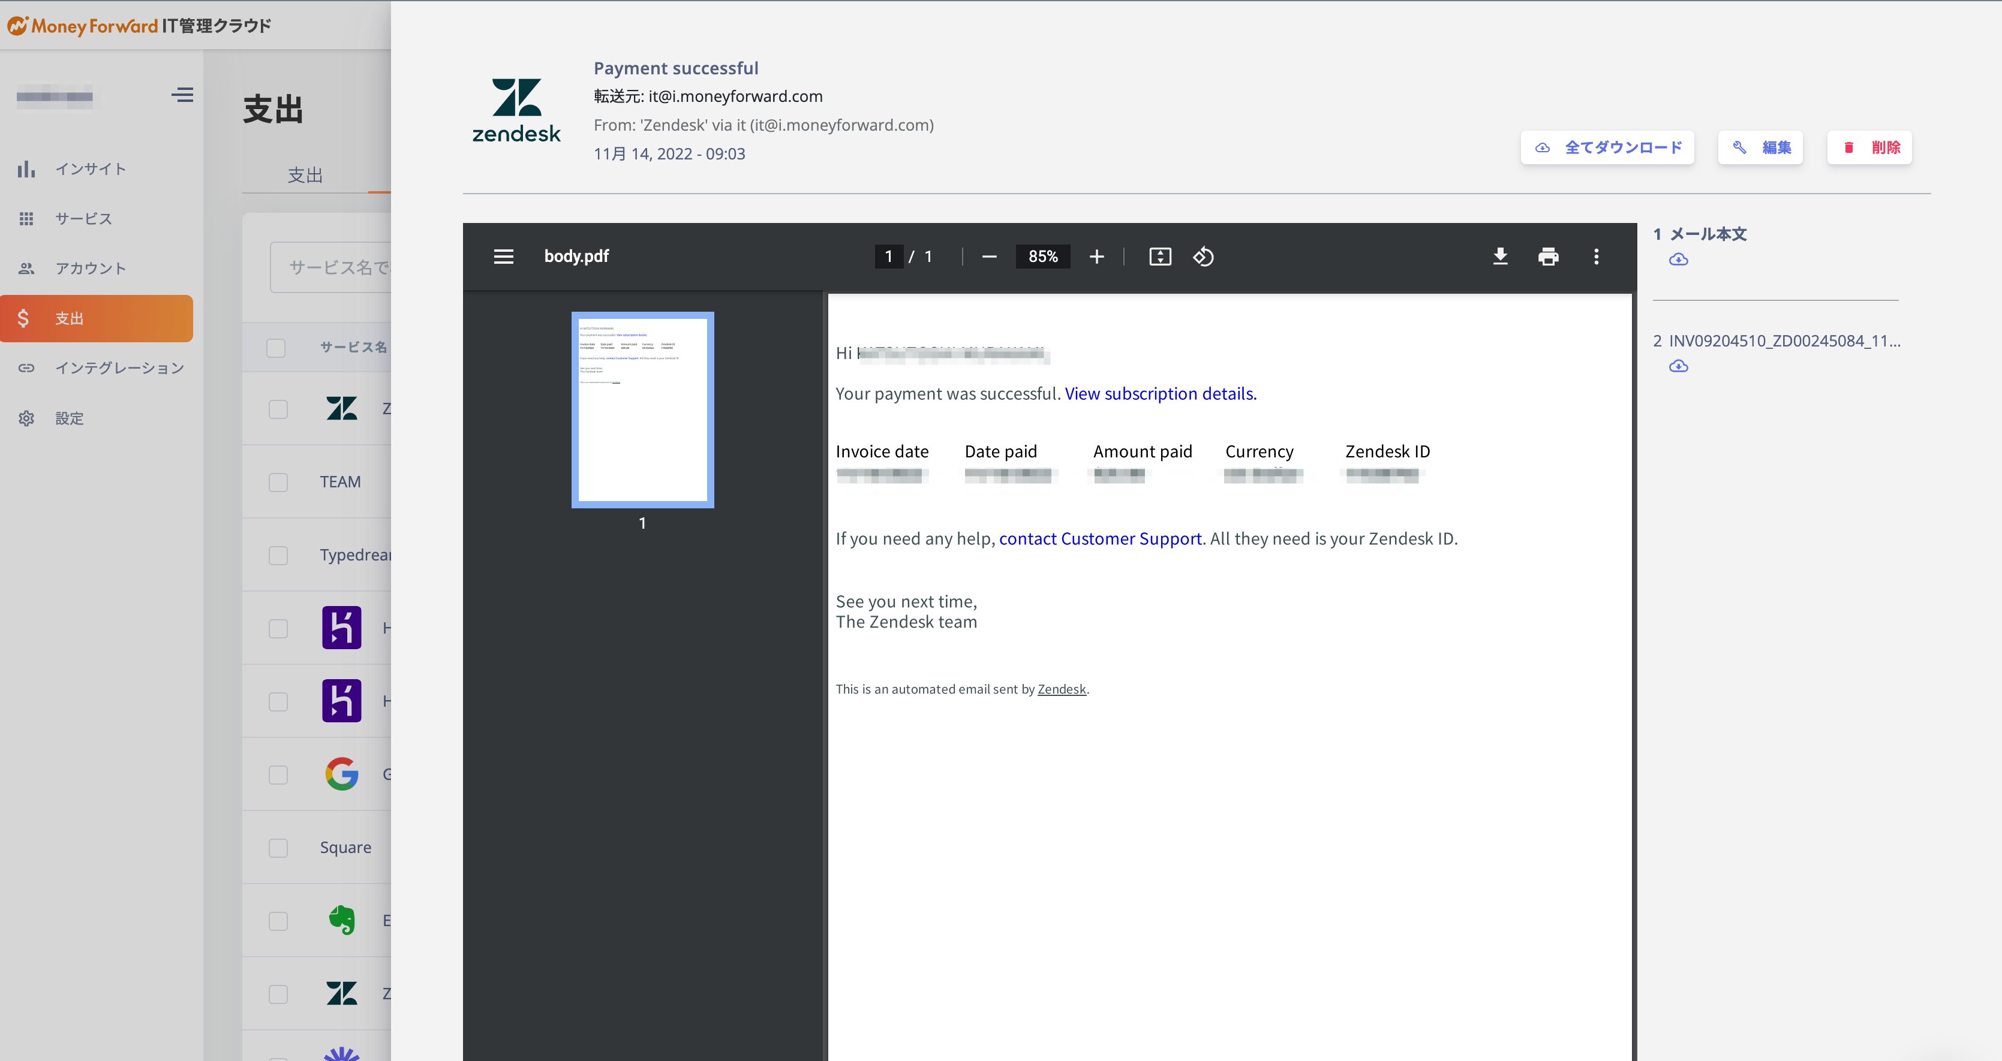This screenshot has height=1061, width=2002.
Task: Click the 編集 button
Action: [x=1760, y=147]
